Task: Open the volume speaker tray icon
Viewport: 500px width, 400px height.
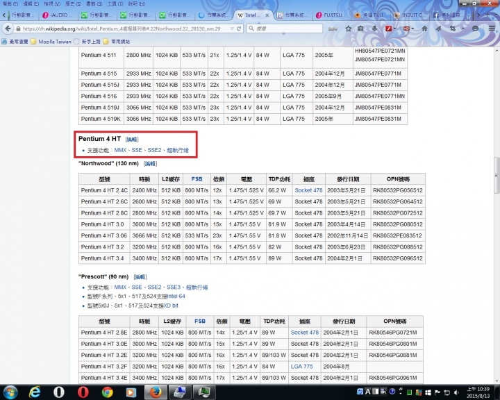Action: (456, 392)
